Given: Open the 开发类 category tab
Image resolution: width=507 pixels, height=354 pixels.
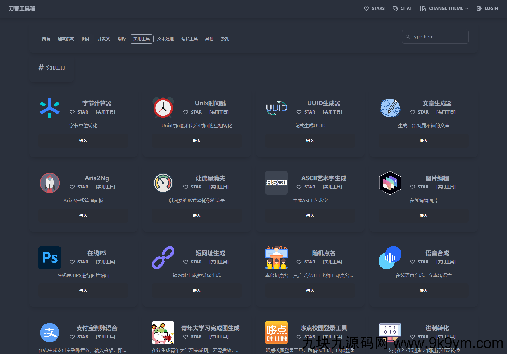Looking at the screenshot, I should 104,39.
